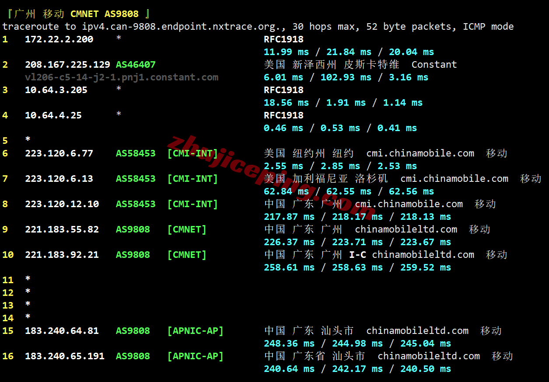Select IP address 208.167.225.129
Viewport: 549px width, 382px height.
pos(67,65)
